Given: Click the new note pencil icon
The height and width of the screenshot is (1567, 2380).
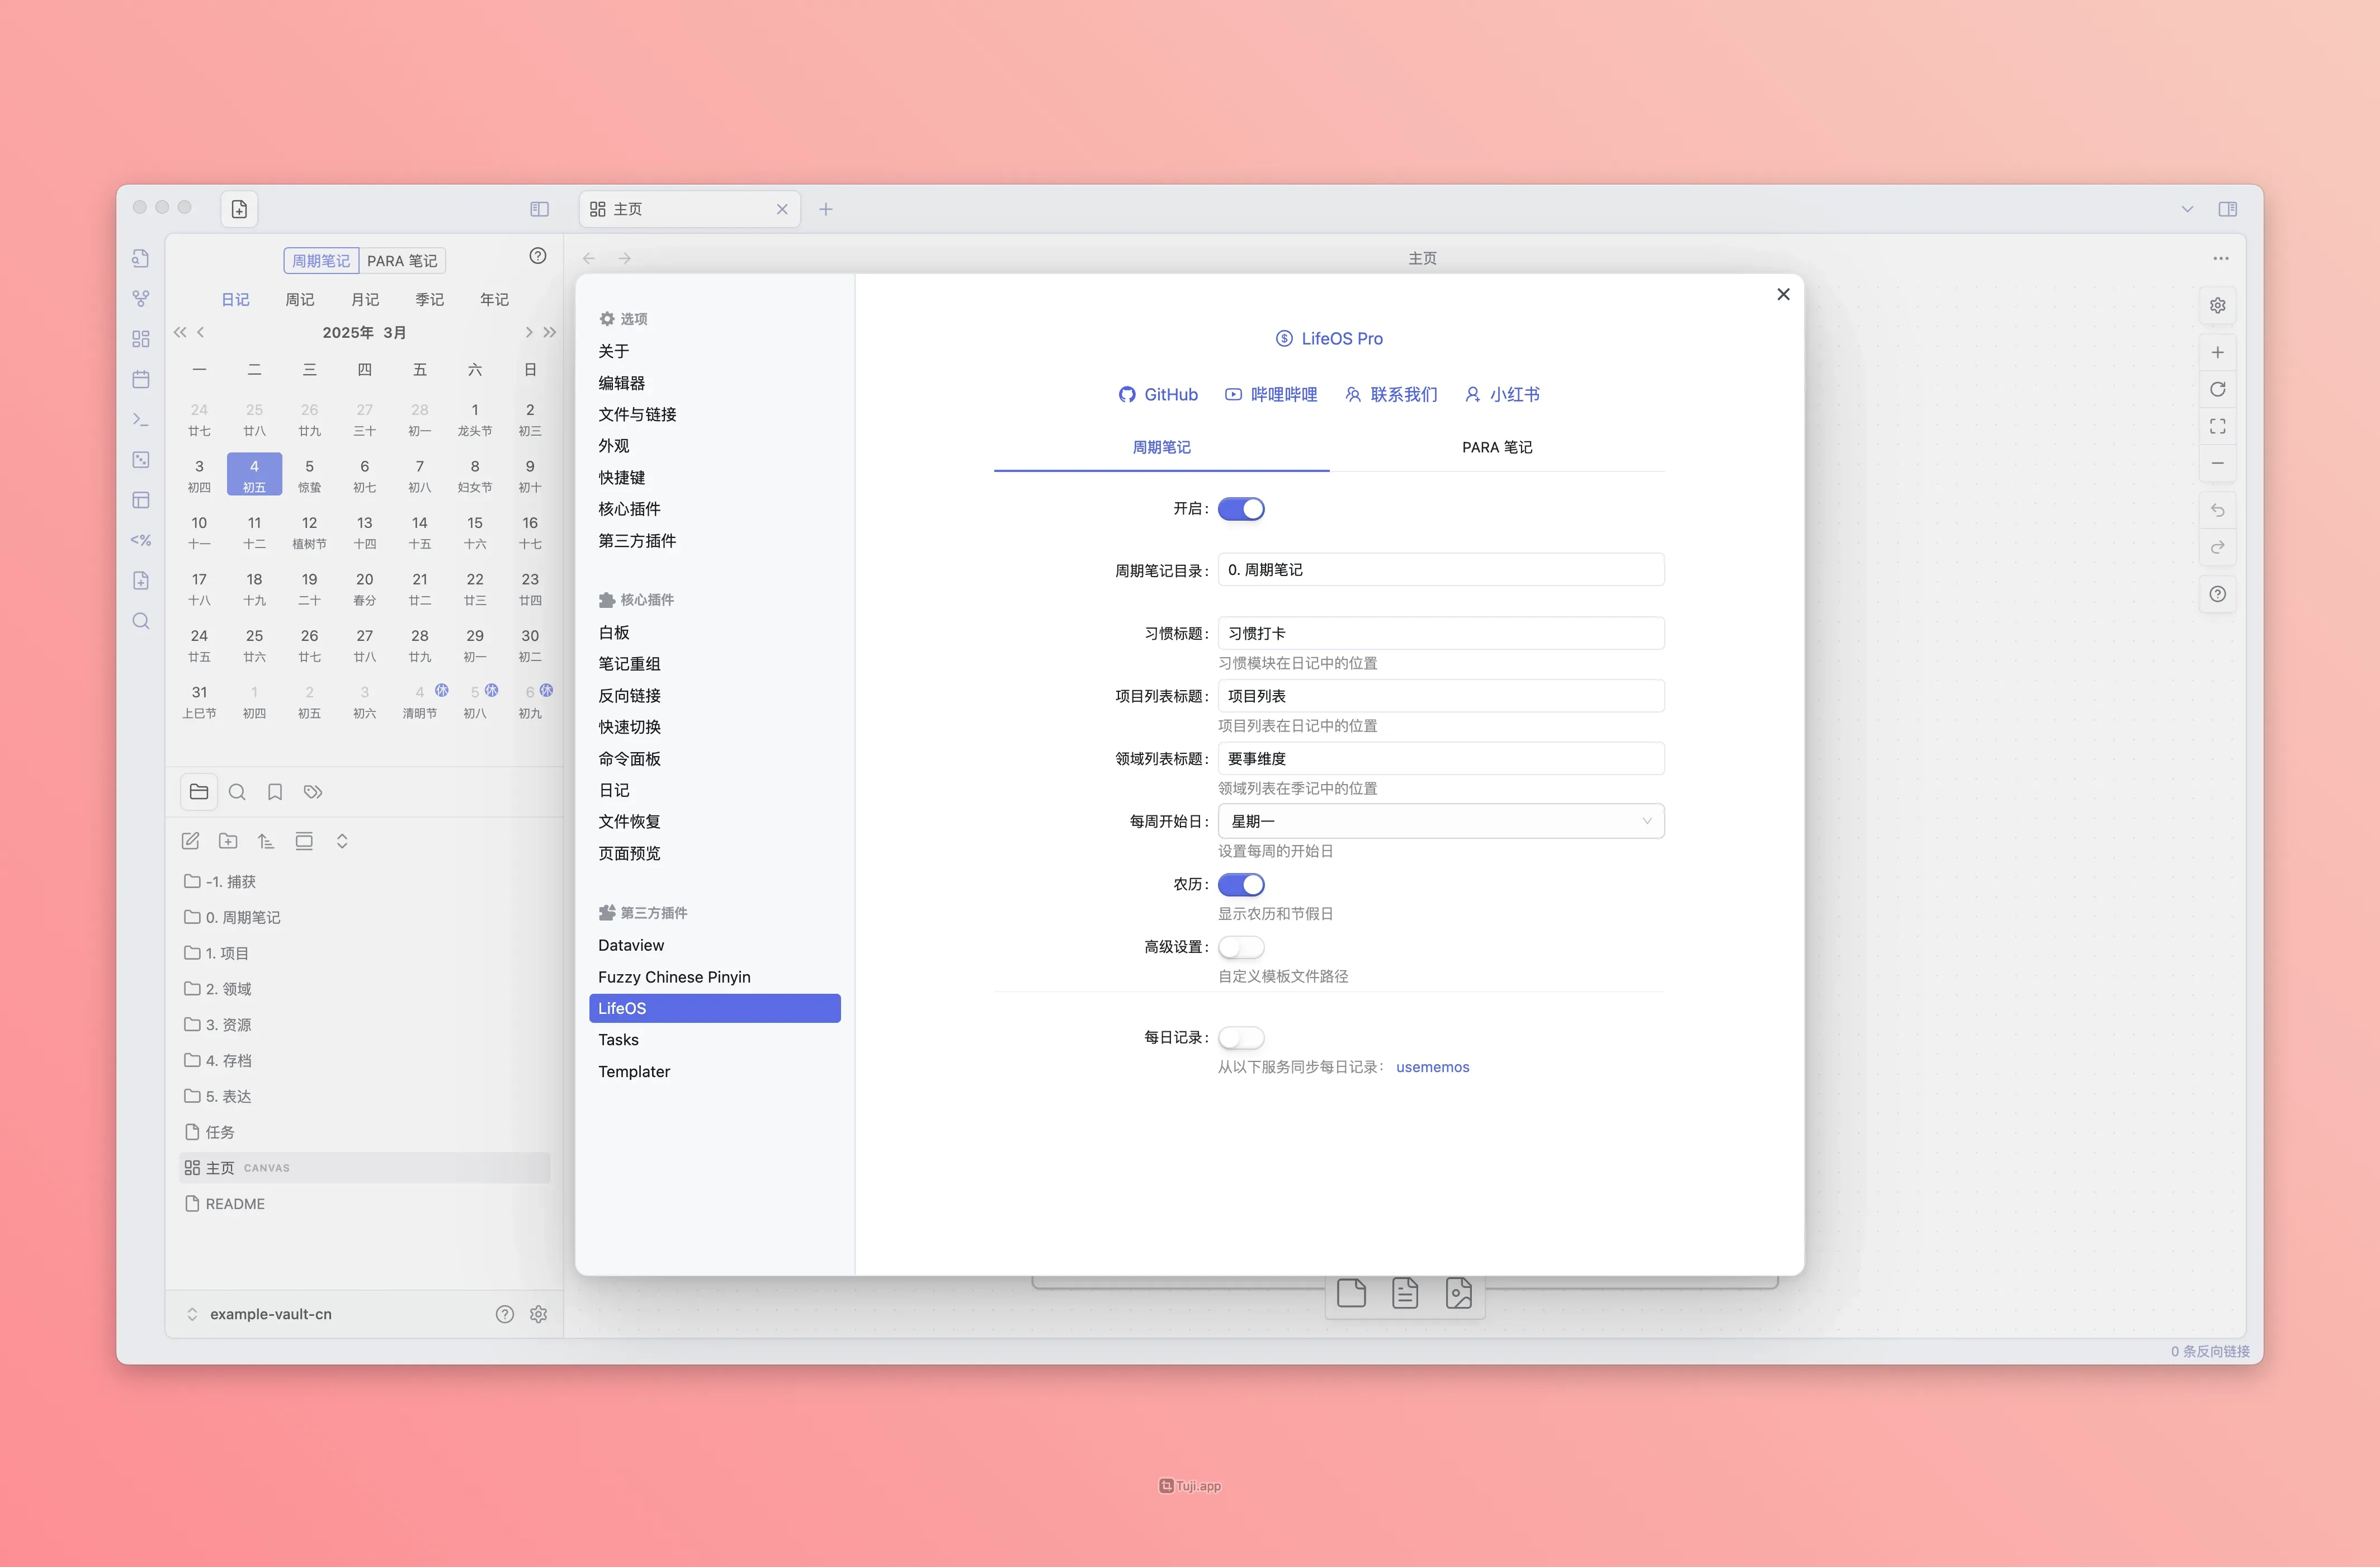Looking at the screenshot, I should pyautogui.click(x=190, y=841).
